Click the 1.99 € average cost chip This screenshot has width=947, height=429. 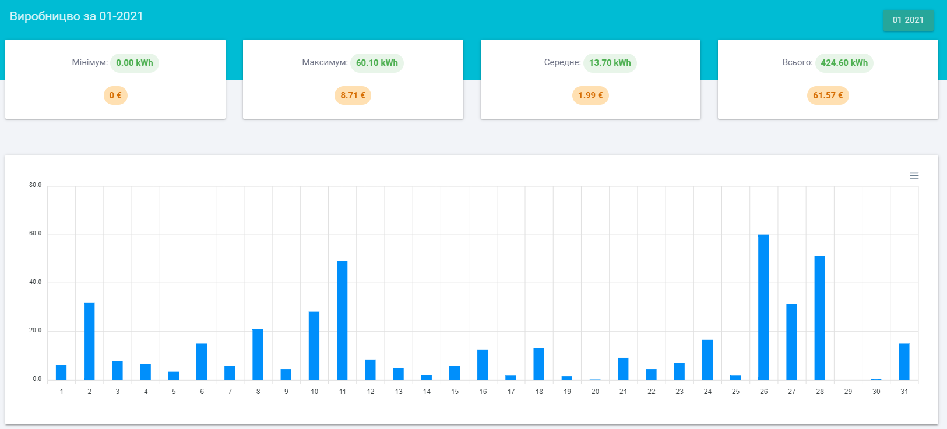coord(590,95)
